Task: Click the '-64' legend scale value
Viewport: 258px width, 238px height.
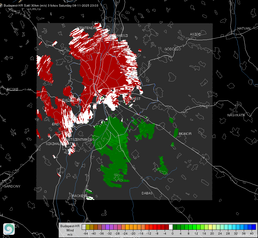Action: coord(86,234)
